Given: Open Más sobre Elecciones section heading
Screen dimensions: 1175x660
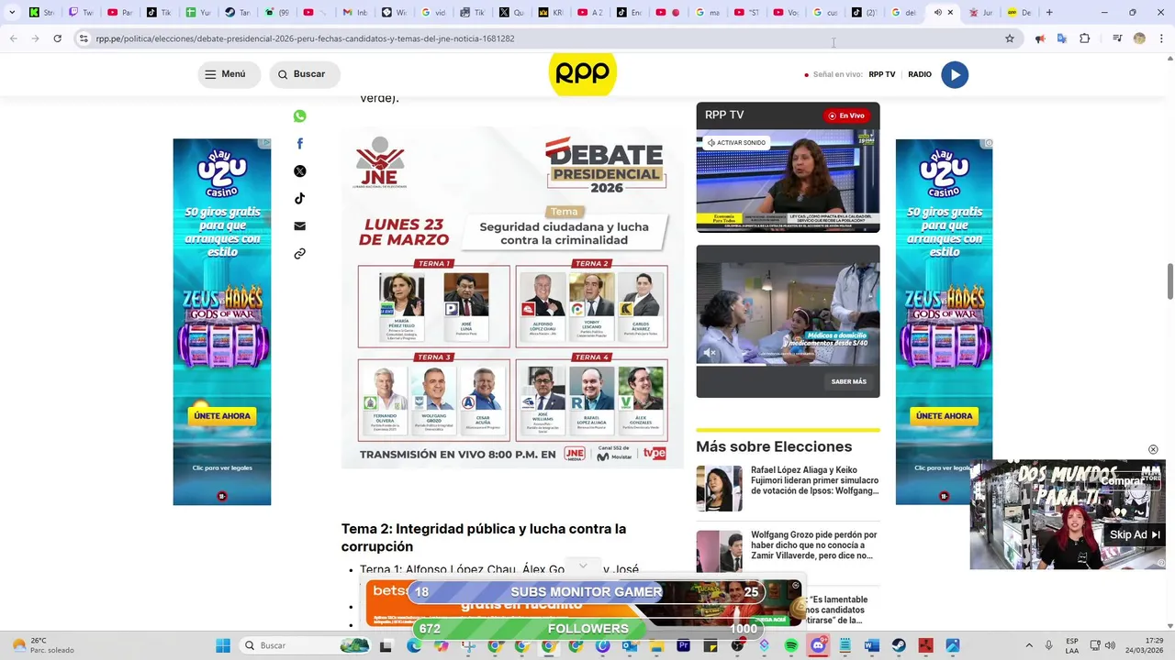Looking at the screenshot, I should click(x=774, y=446).
